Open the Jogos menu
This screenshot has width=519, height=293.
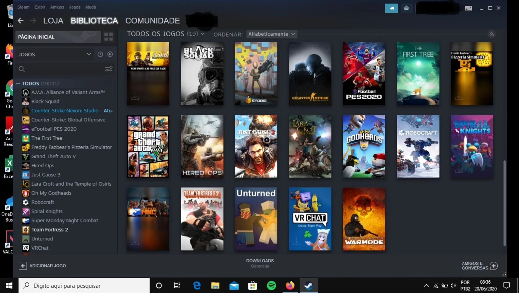click(75, 7)
